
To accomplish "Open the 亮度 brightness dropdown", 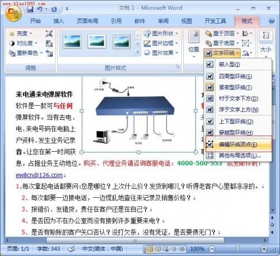I will pyautogui.click(x=21, y=34).
